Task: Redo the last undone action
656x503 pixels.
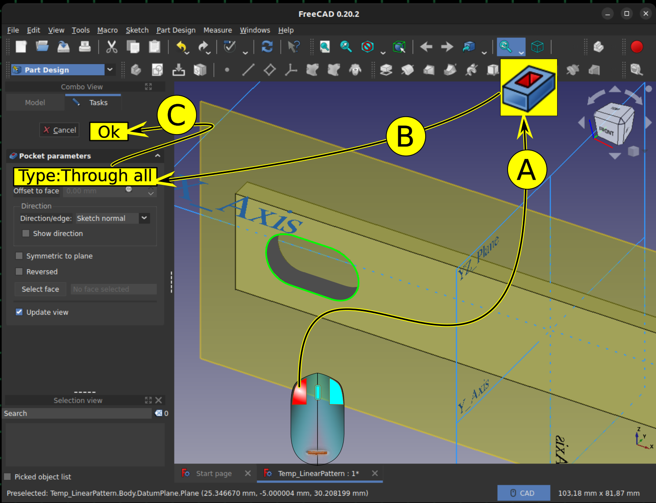Action: tap(203, 46)
